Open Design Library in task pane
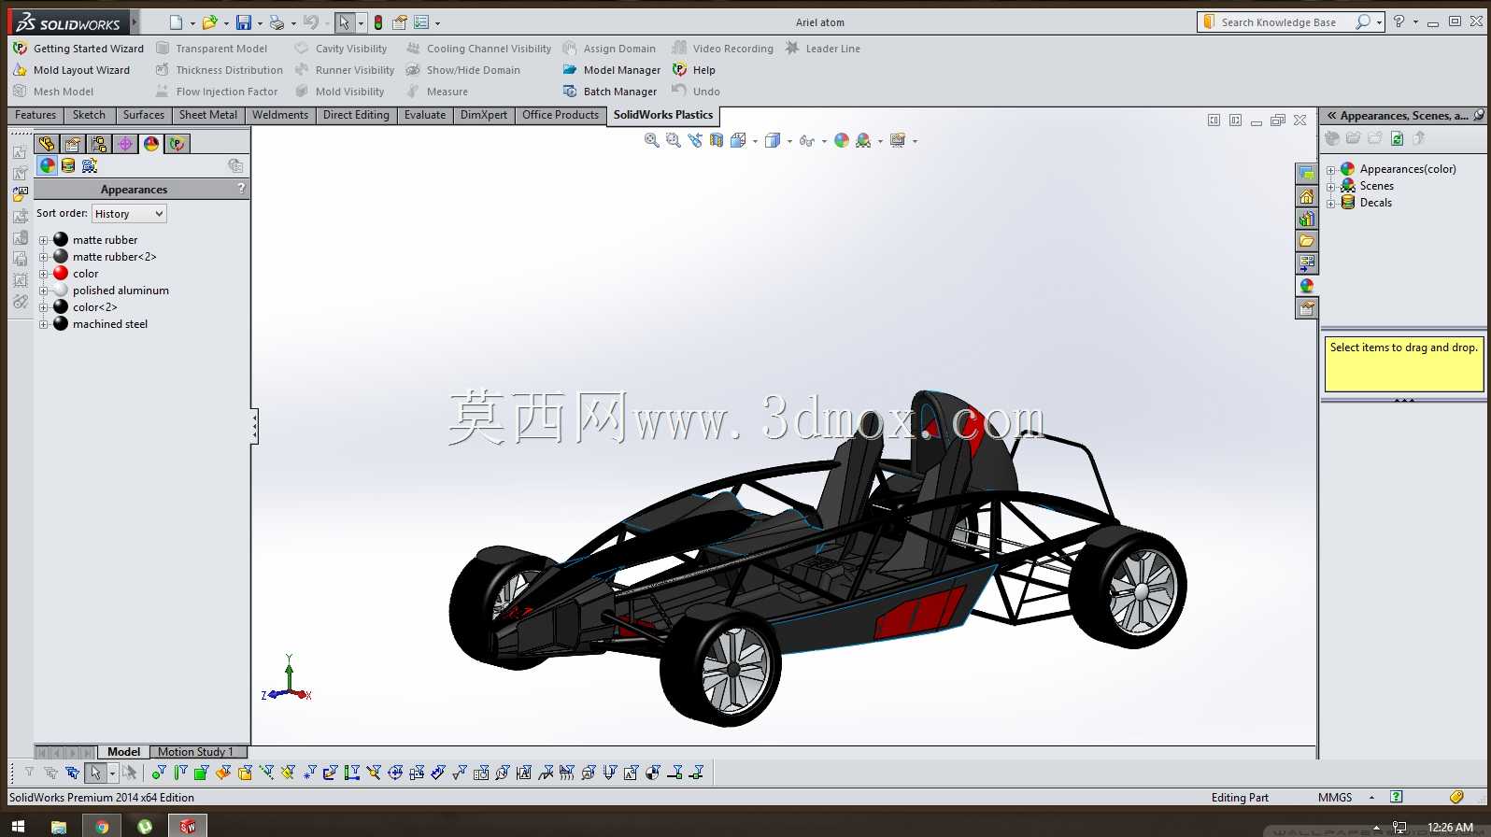Viewport: 1491px width, 837px height. 1307,219
